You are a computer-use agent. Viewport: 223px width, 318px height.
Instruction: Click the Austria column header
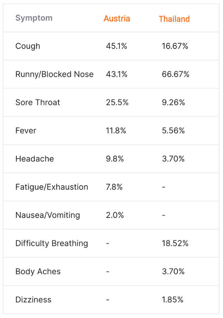click(117, 18)
